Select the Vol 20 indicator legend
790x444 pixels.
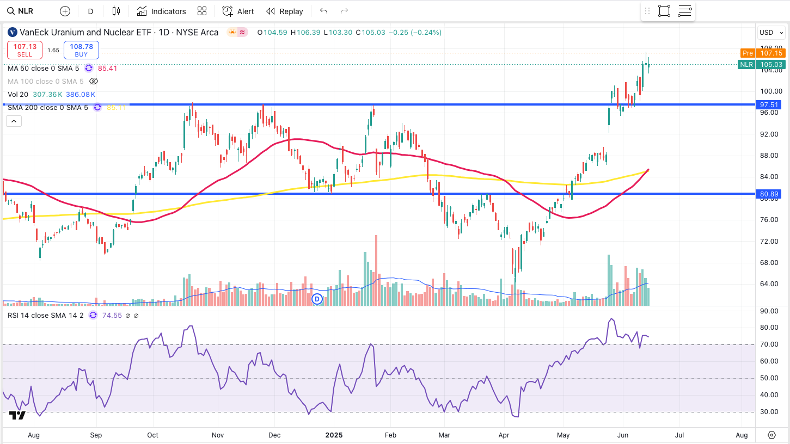(x=17, y=94)
